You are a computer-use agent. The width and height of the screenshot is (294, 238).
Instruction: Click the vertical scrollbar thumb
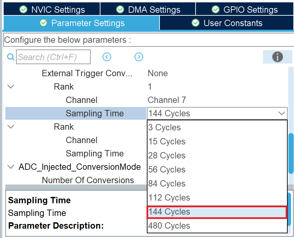click(x=291, y=153)
